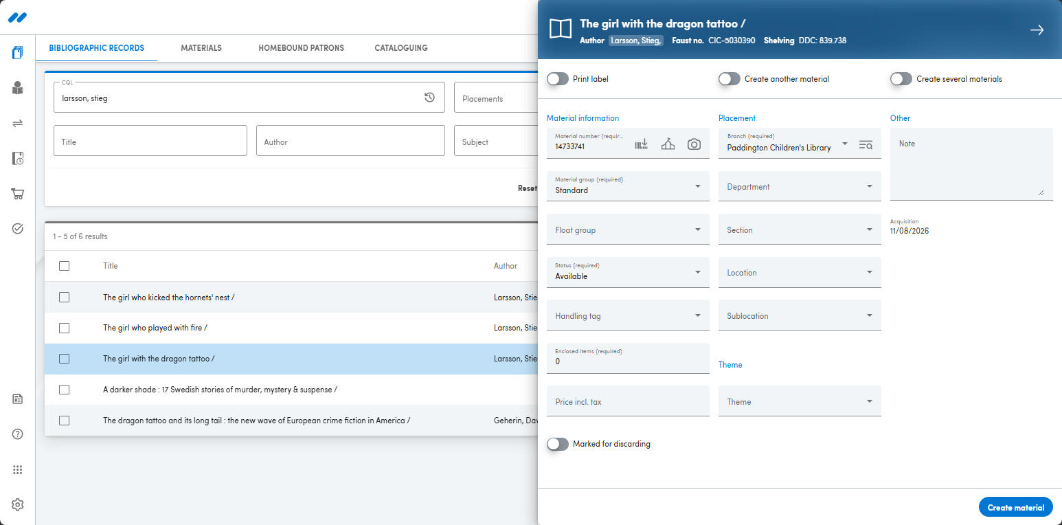1062x525 pixels.
Task: Click the 1 - 5 of 6 results text
Action: [x=80, y=236]
